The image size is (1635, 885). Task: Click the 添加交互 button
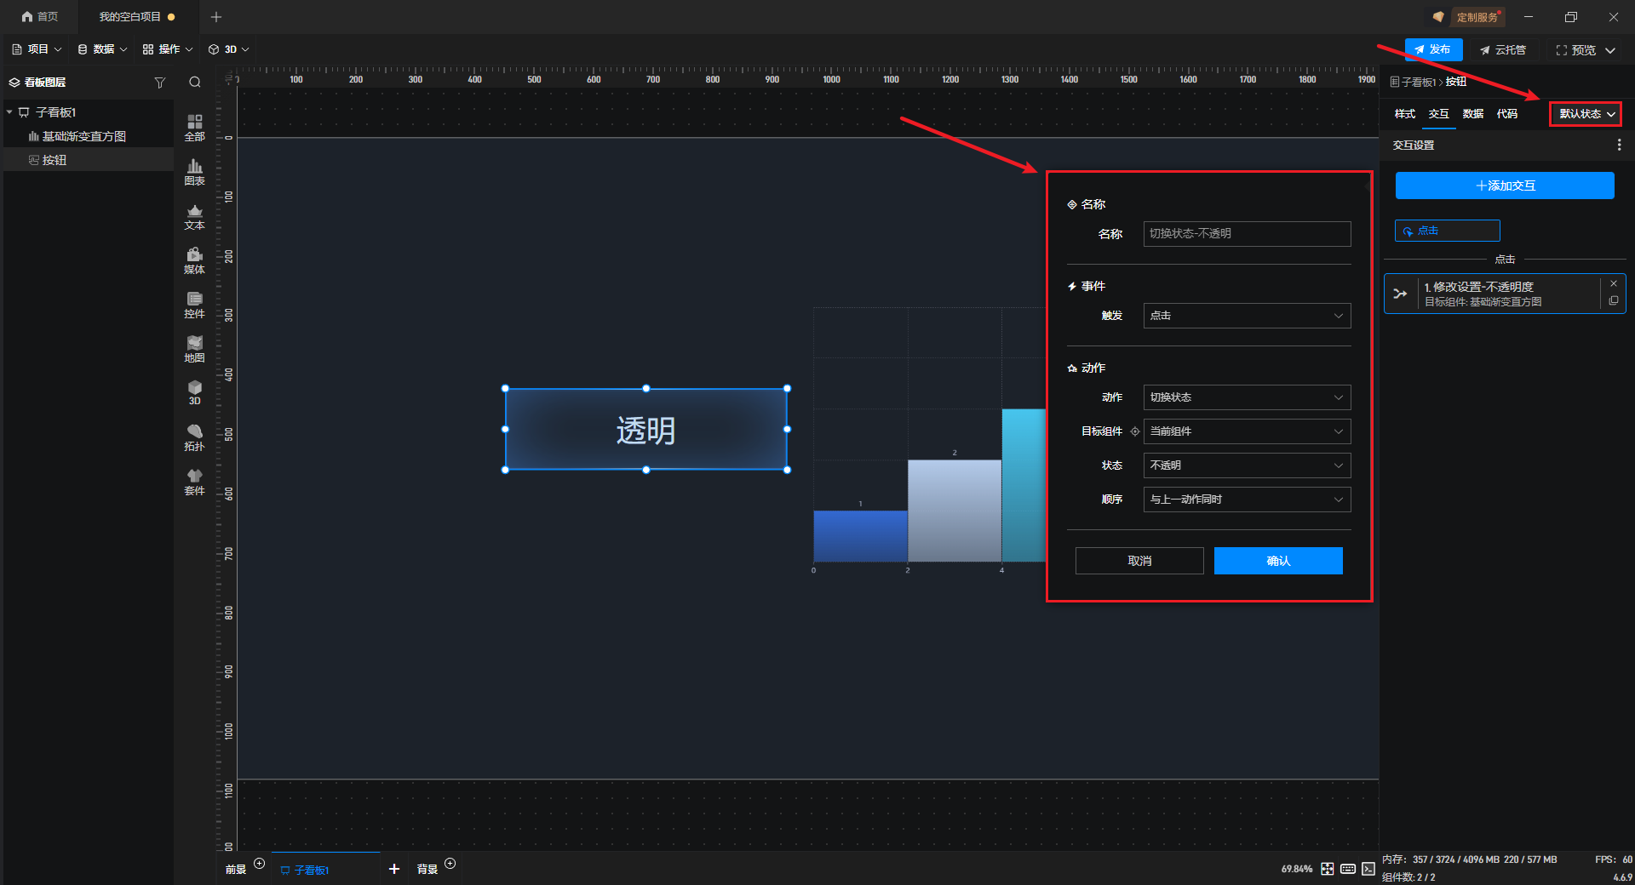click(1505, 186)
